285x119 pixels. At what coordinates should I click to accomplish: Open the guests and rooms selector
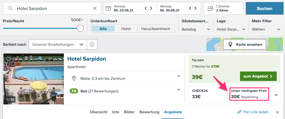(x=223, y=8)
